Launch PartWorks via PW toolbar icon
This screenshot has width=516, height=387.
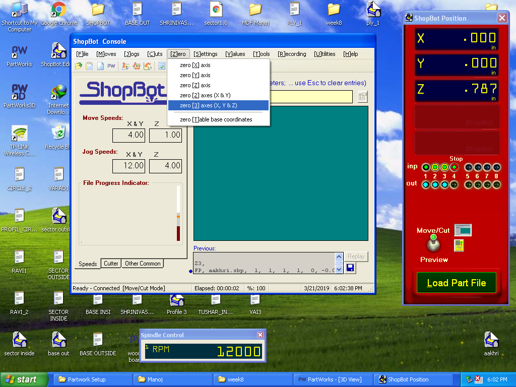click(111, 66)
